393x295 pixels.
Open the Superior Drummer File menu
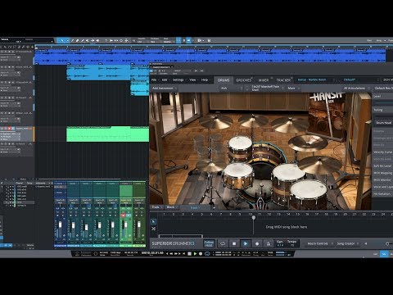pos(154,80)
